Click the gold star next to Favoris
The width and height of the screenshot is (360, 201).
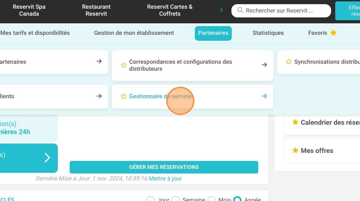tap(334, 33)
